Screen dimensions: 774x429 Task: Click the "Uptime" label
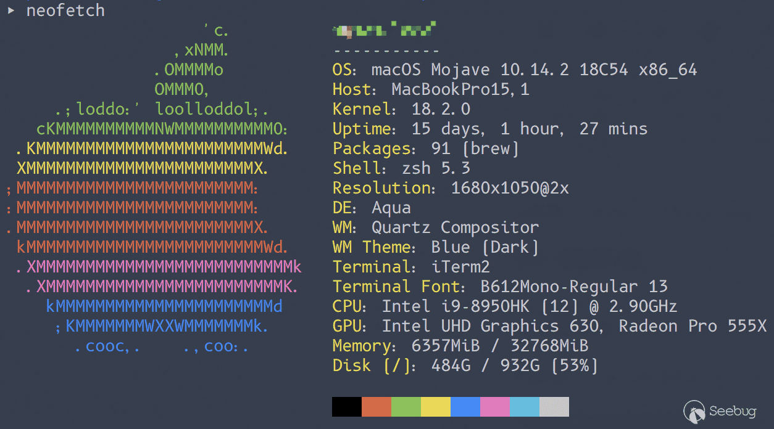coord(362,129)
